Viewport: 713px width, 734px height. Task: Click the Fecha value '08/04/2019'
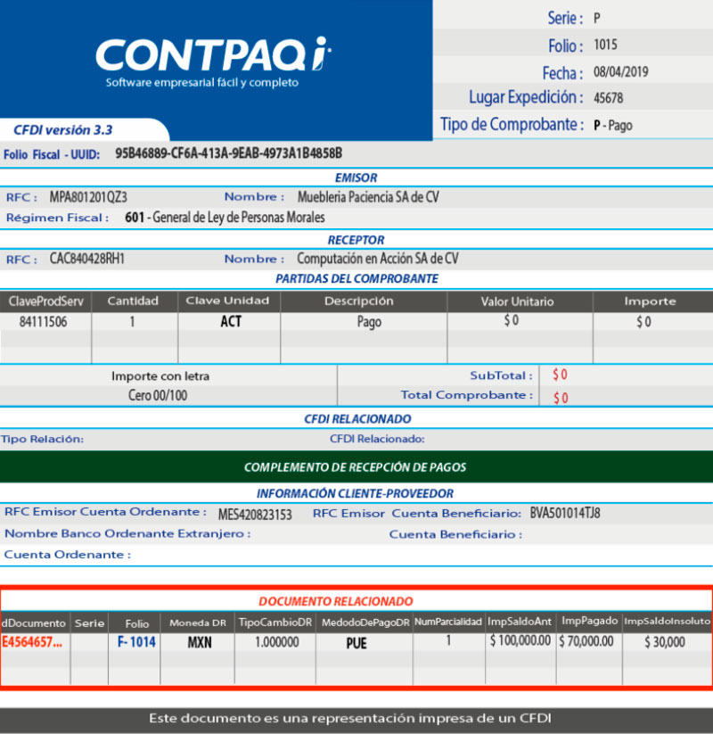click(621, 71)
